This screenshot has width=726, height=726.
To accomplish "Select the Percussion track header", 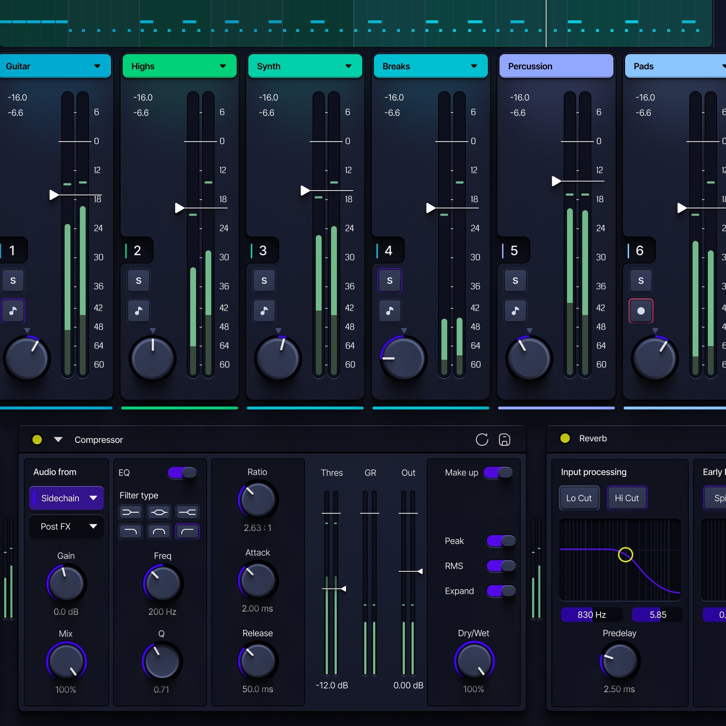I will [x=556, y=66].
